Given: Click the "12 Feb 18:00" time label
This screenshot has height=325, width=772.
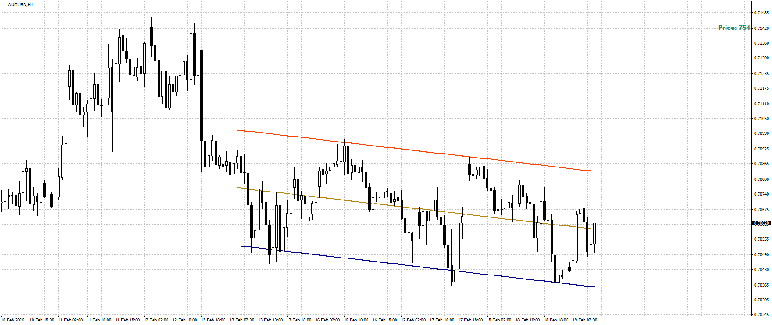Looking at the screenshot, I should pos(213,320).
